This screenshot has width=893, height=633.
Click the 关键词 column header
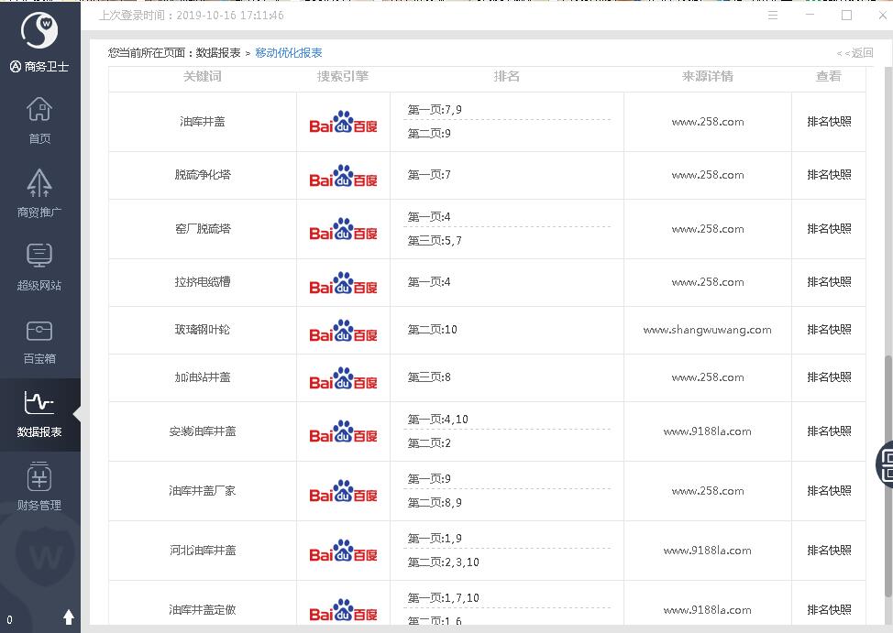(203, 77)
